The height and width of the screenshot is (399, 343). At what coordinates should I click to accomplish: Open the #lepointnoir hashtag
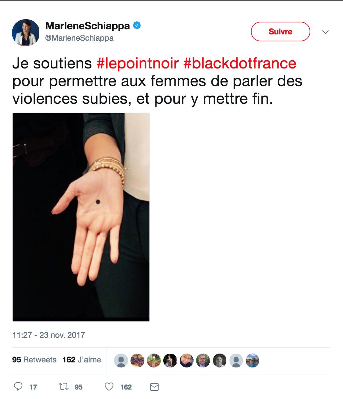tap(137, 63)
